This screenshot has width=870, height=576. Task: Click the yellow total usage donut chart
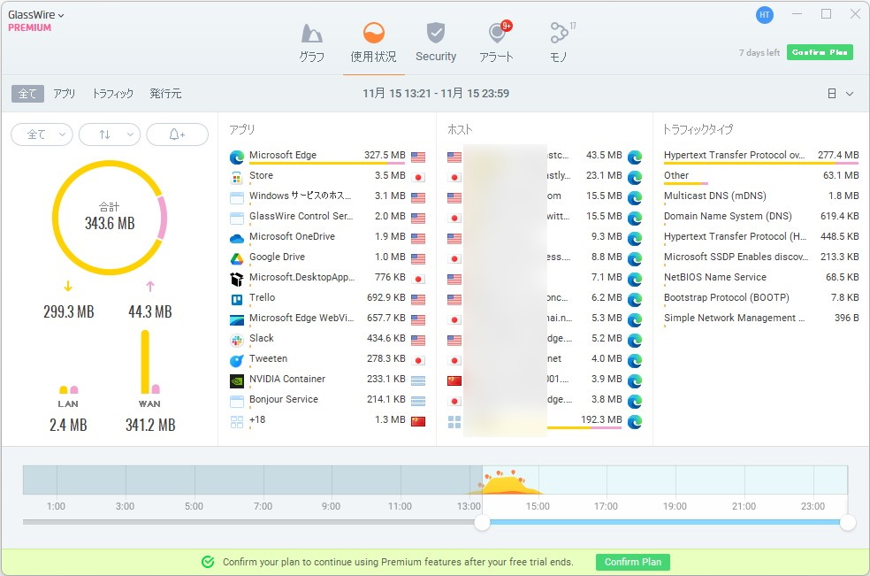tap(110, 217)
